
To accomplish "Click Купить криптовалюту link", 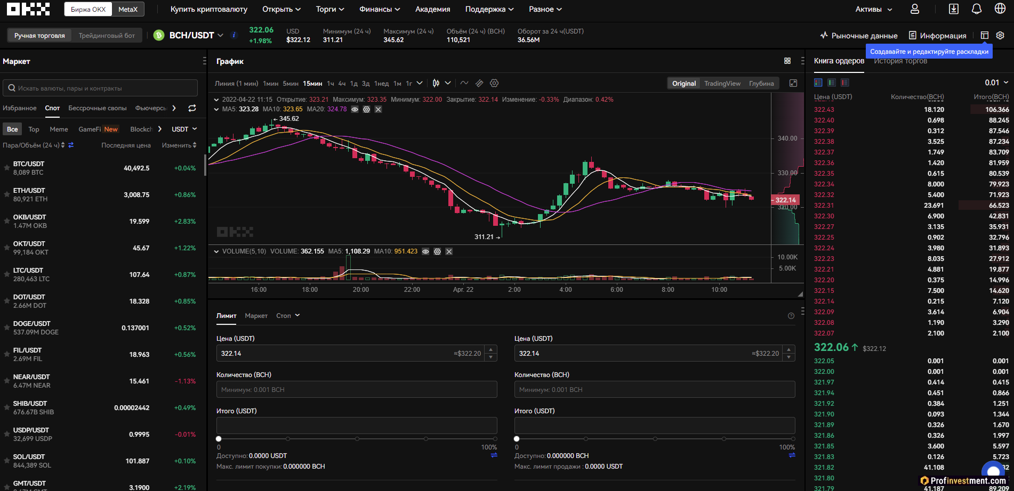I will tap(209, 9).
